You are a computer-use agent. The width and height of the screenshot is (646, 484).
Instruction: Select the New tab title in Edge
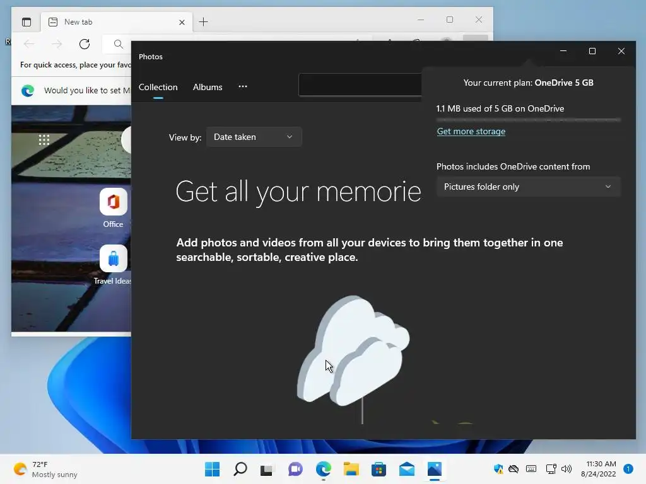pos(78,22)
